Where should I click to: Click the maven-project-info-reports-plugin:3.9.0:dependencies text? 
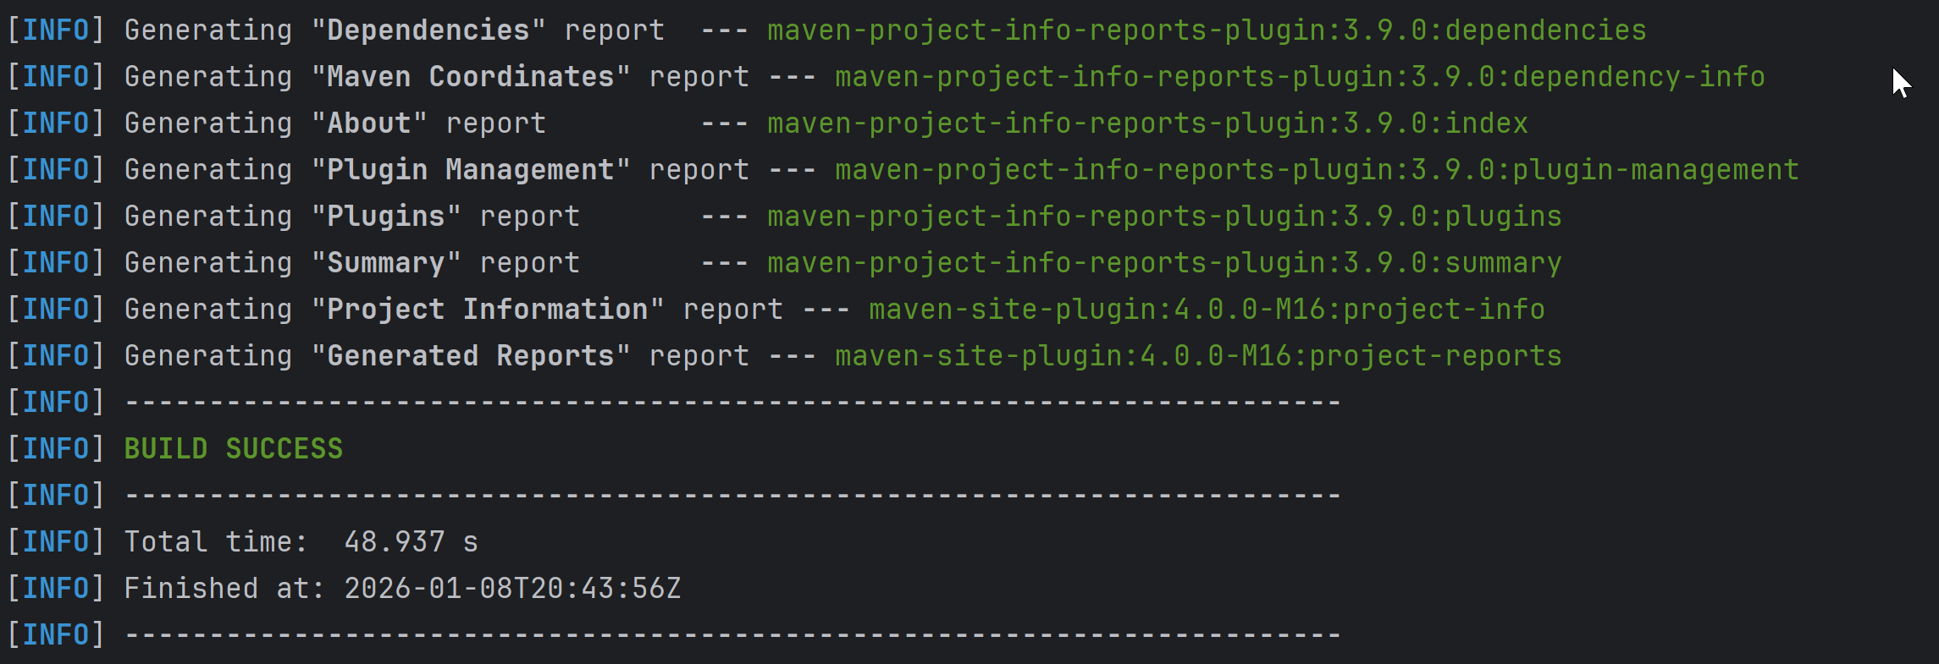point(1207,30)
